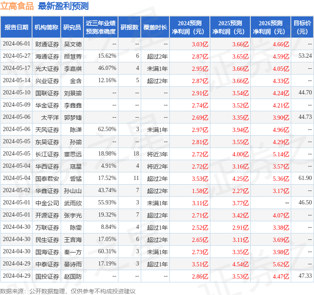314x295 pixels.
Task: Click 2024 forecast 3.53亿
Action: point(200,179)
